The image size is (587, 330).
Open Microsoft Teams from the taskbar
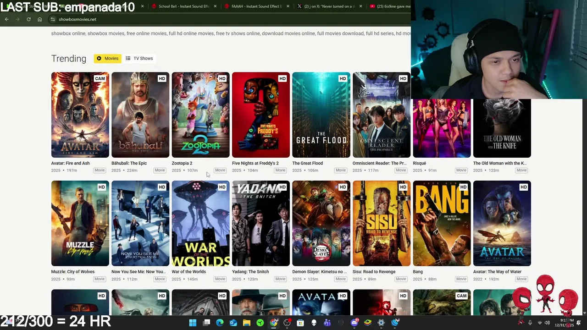(x=327, y=323)
